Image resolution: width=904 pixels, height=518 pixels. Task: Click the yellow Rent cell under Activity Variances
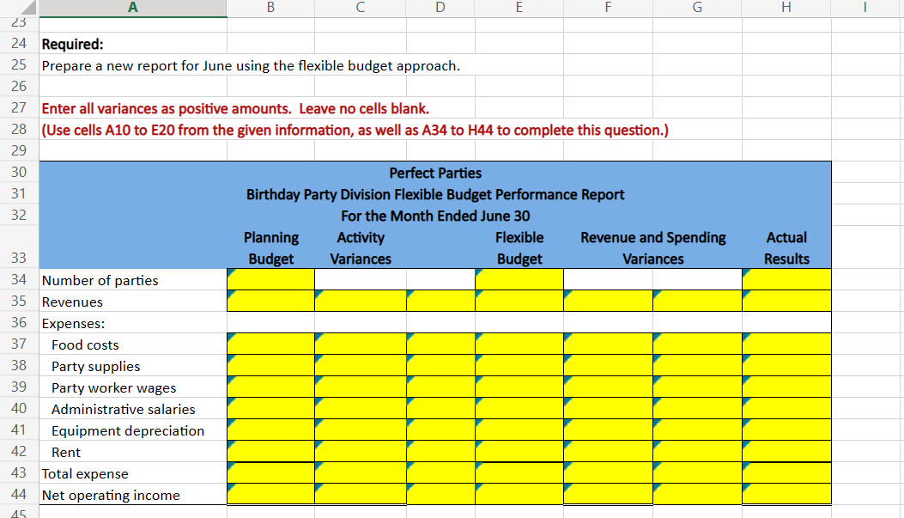[x=360, y=452]
